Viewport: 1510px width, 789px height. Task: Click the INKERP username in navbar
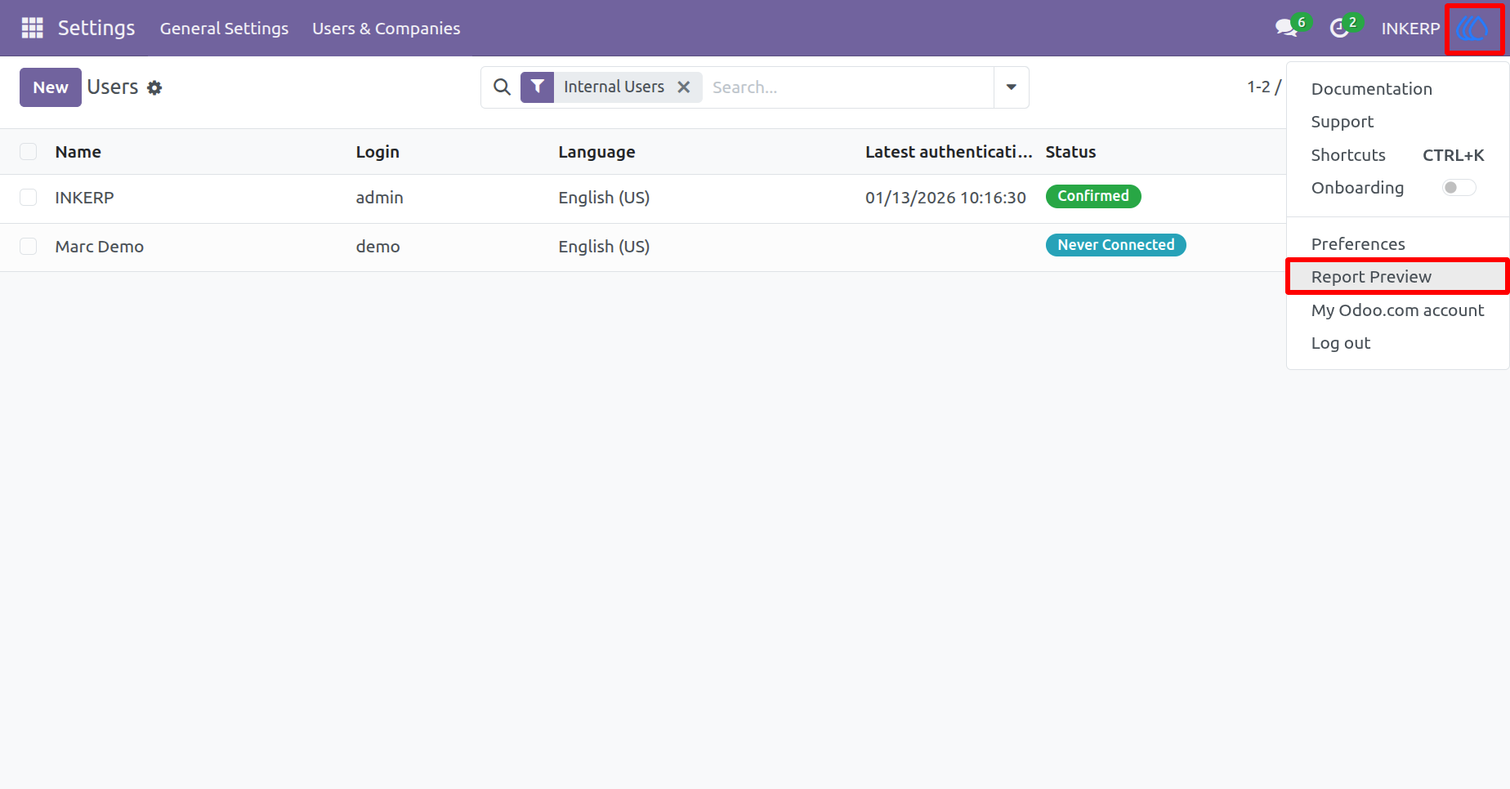click(1410, 29)
